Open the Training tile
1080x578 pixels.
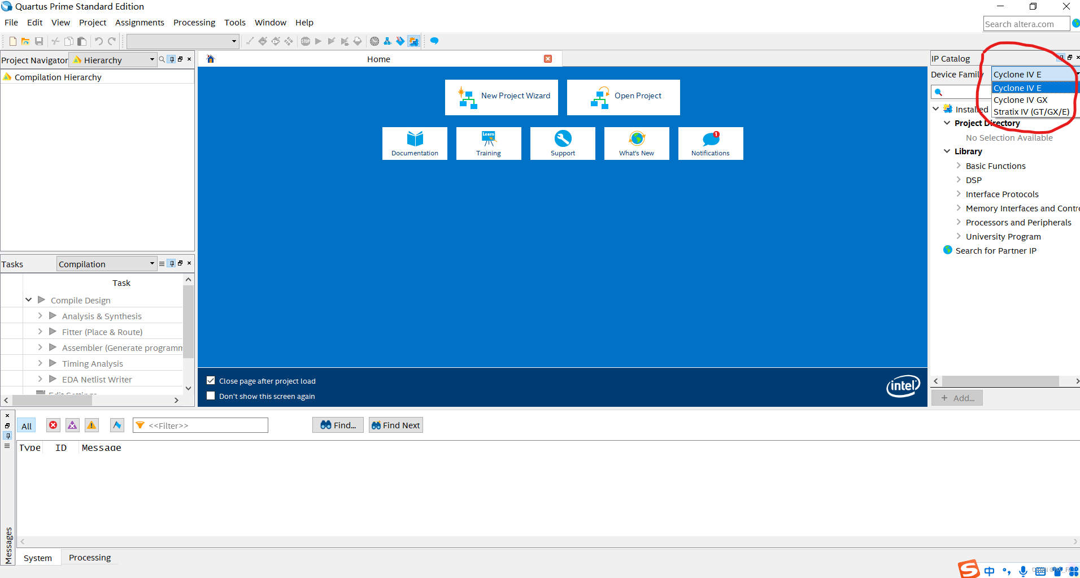489,144
